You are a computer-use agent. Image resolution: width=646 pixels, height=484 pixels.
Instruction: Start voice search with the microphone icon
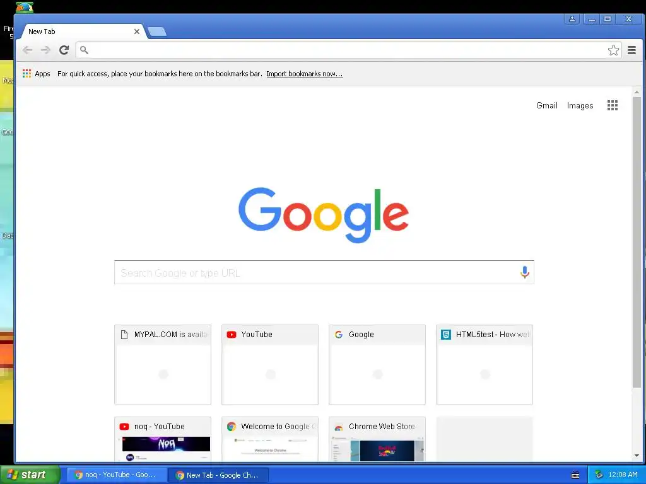524,272
